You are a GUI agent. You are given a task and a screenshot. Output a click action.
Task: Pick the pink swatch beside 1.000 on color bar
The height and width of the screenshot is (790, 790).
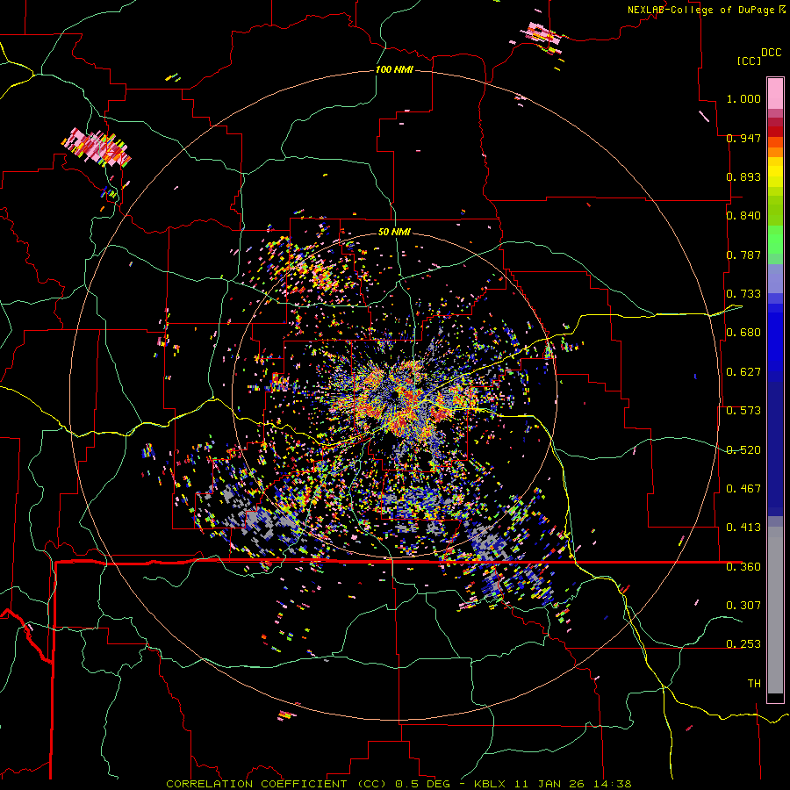(x=775, y=94)
